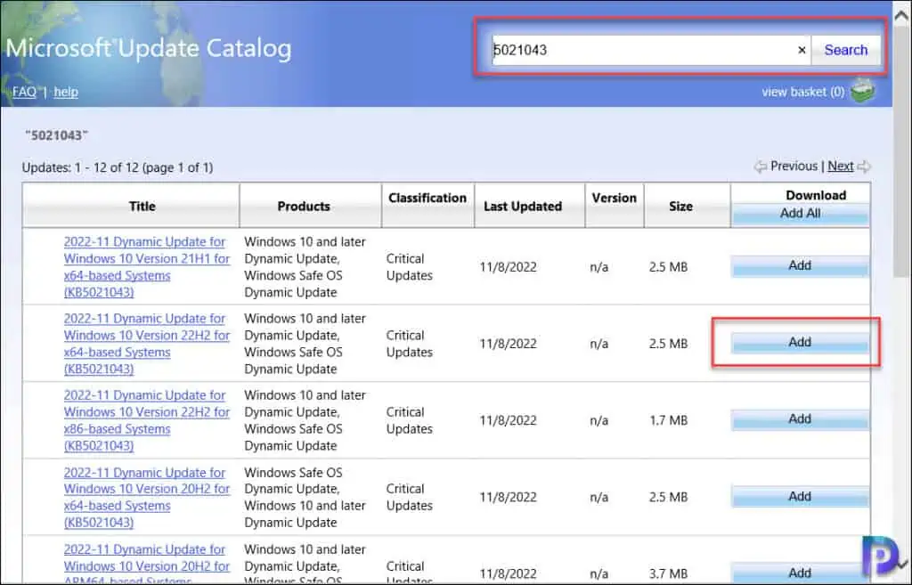Add the 22H2 x64 update to basket
The image size is (912, 585).
(800, 343)
